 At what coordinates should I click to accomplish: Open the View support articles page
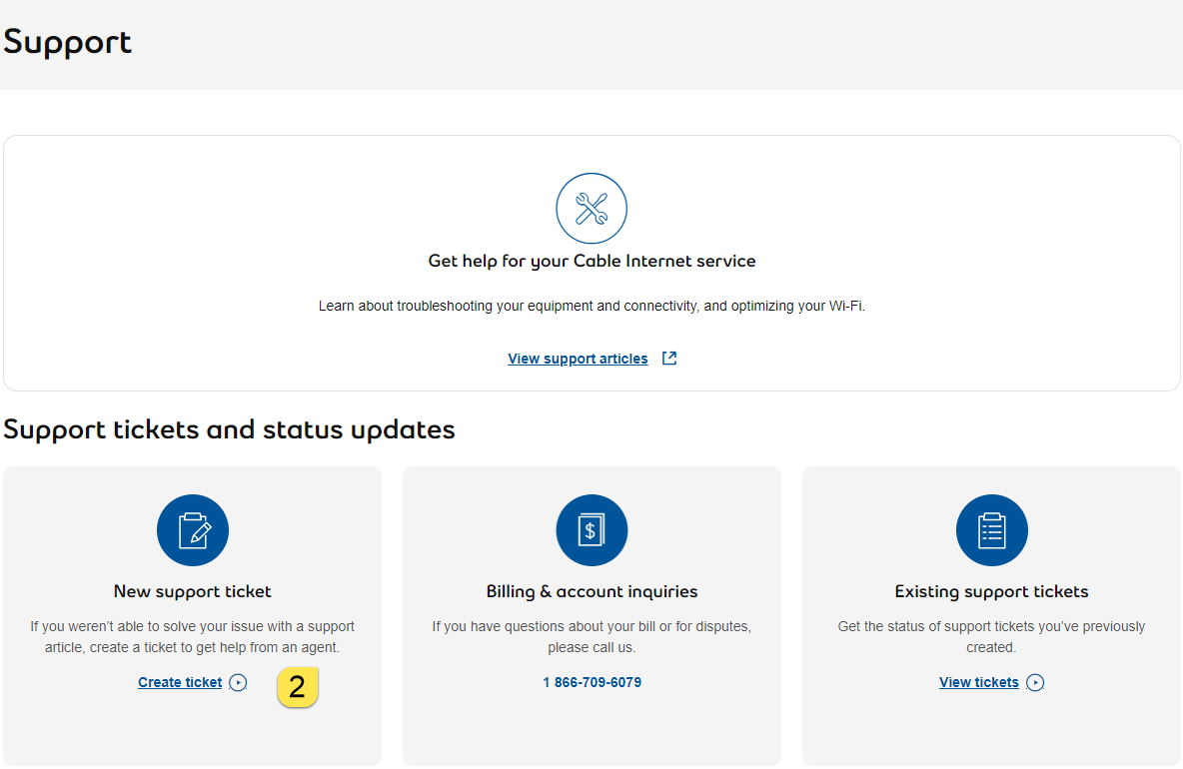click(578, 358)
